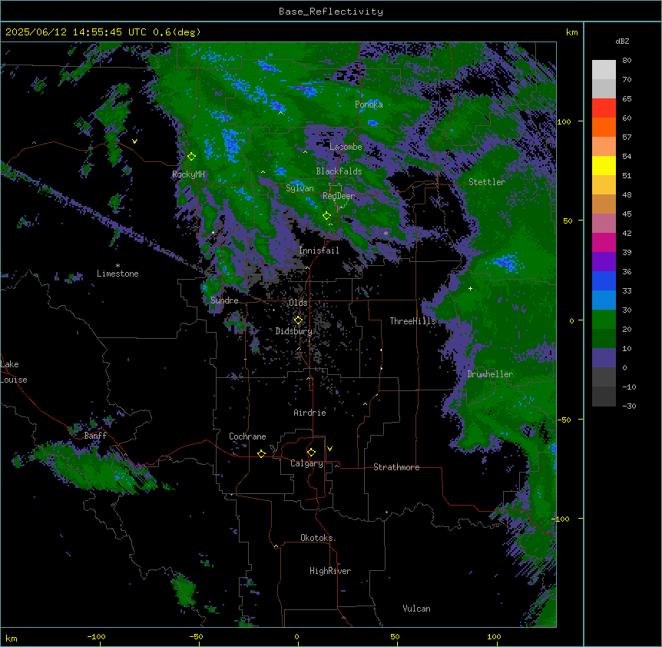Click the yellow diamond marker beside RockyMH
Viewport: 662px width, 647px height.
[191, 157]
